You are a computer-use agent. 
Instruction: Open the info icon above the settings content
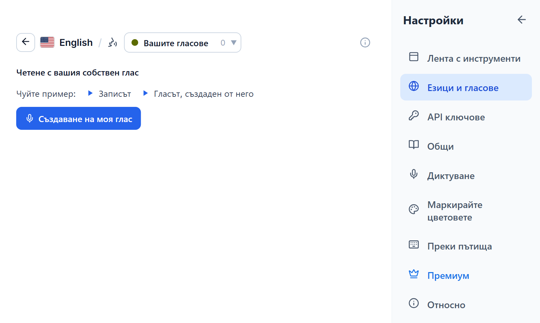pyautogui.click(x=365, y=42)
